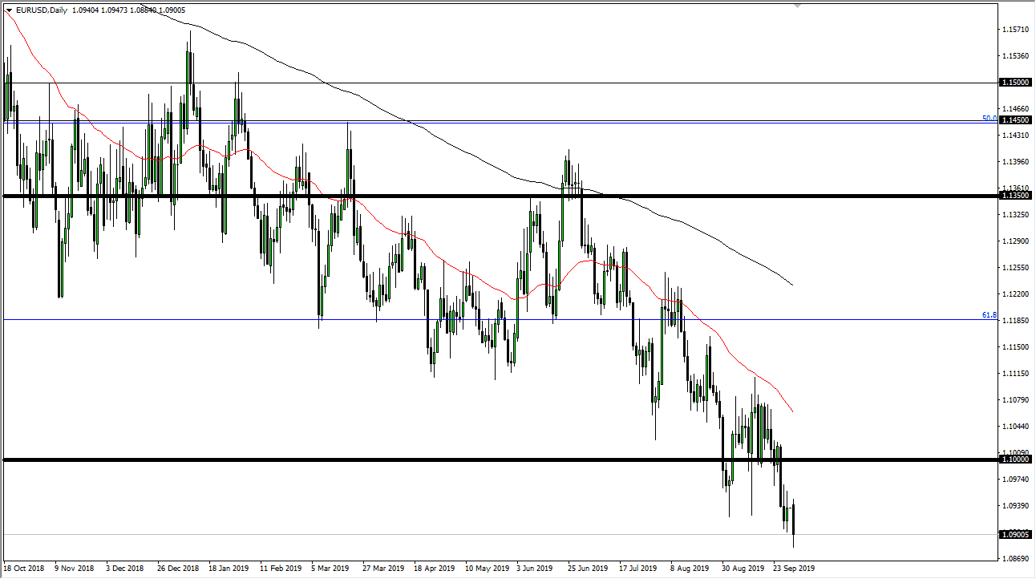Image resolution: width=1036 pixels, height=579 pixels.
Task: Select the highlighted 1.09005 current price tag
Action: [1015, 534]
